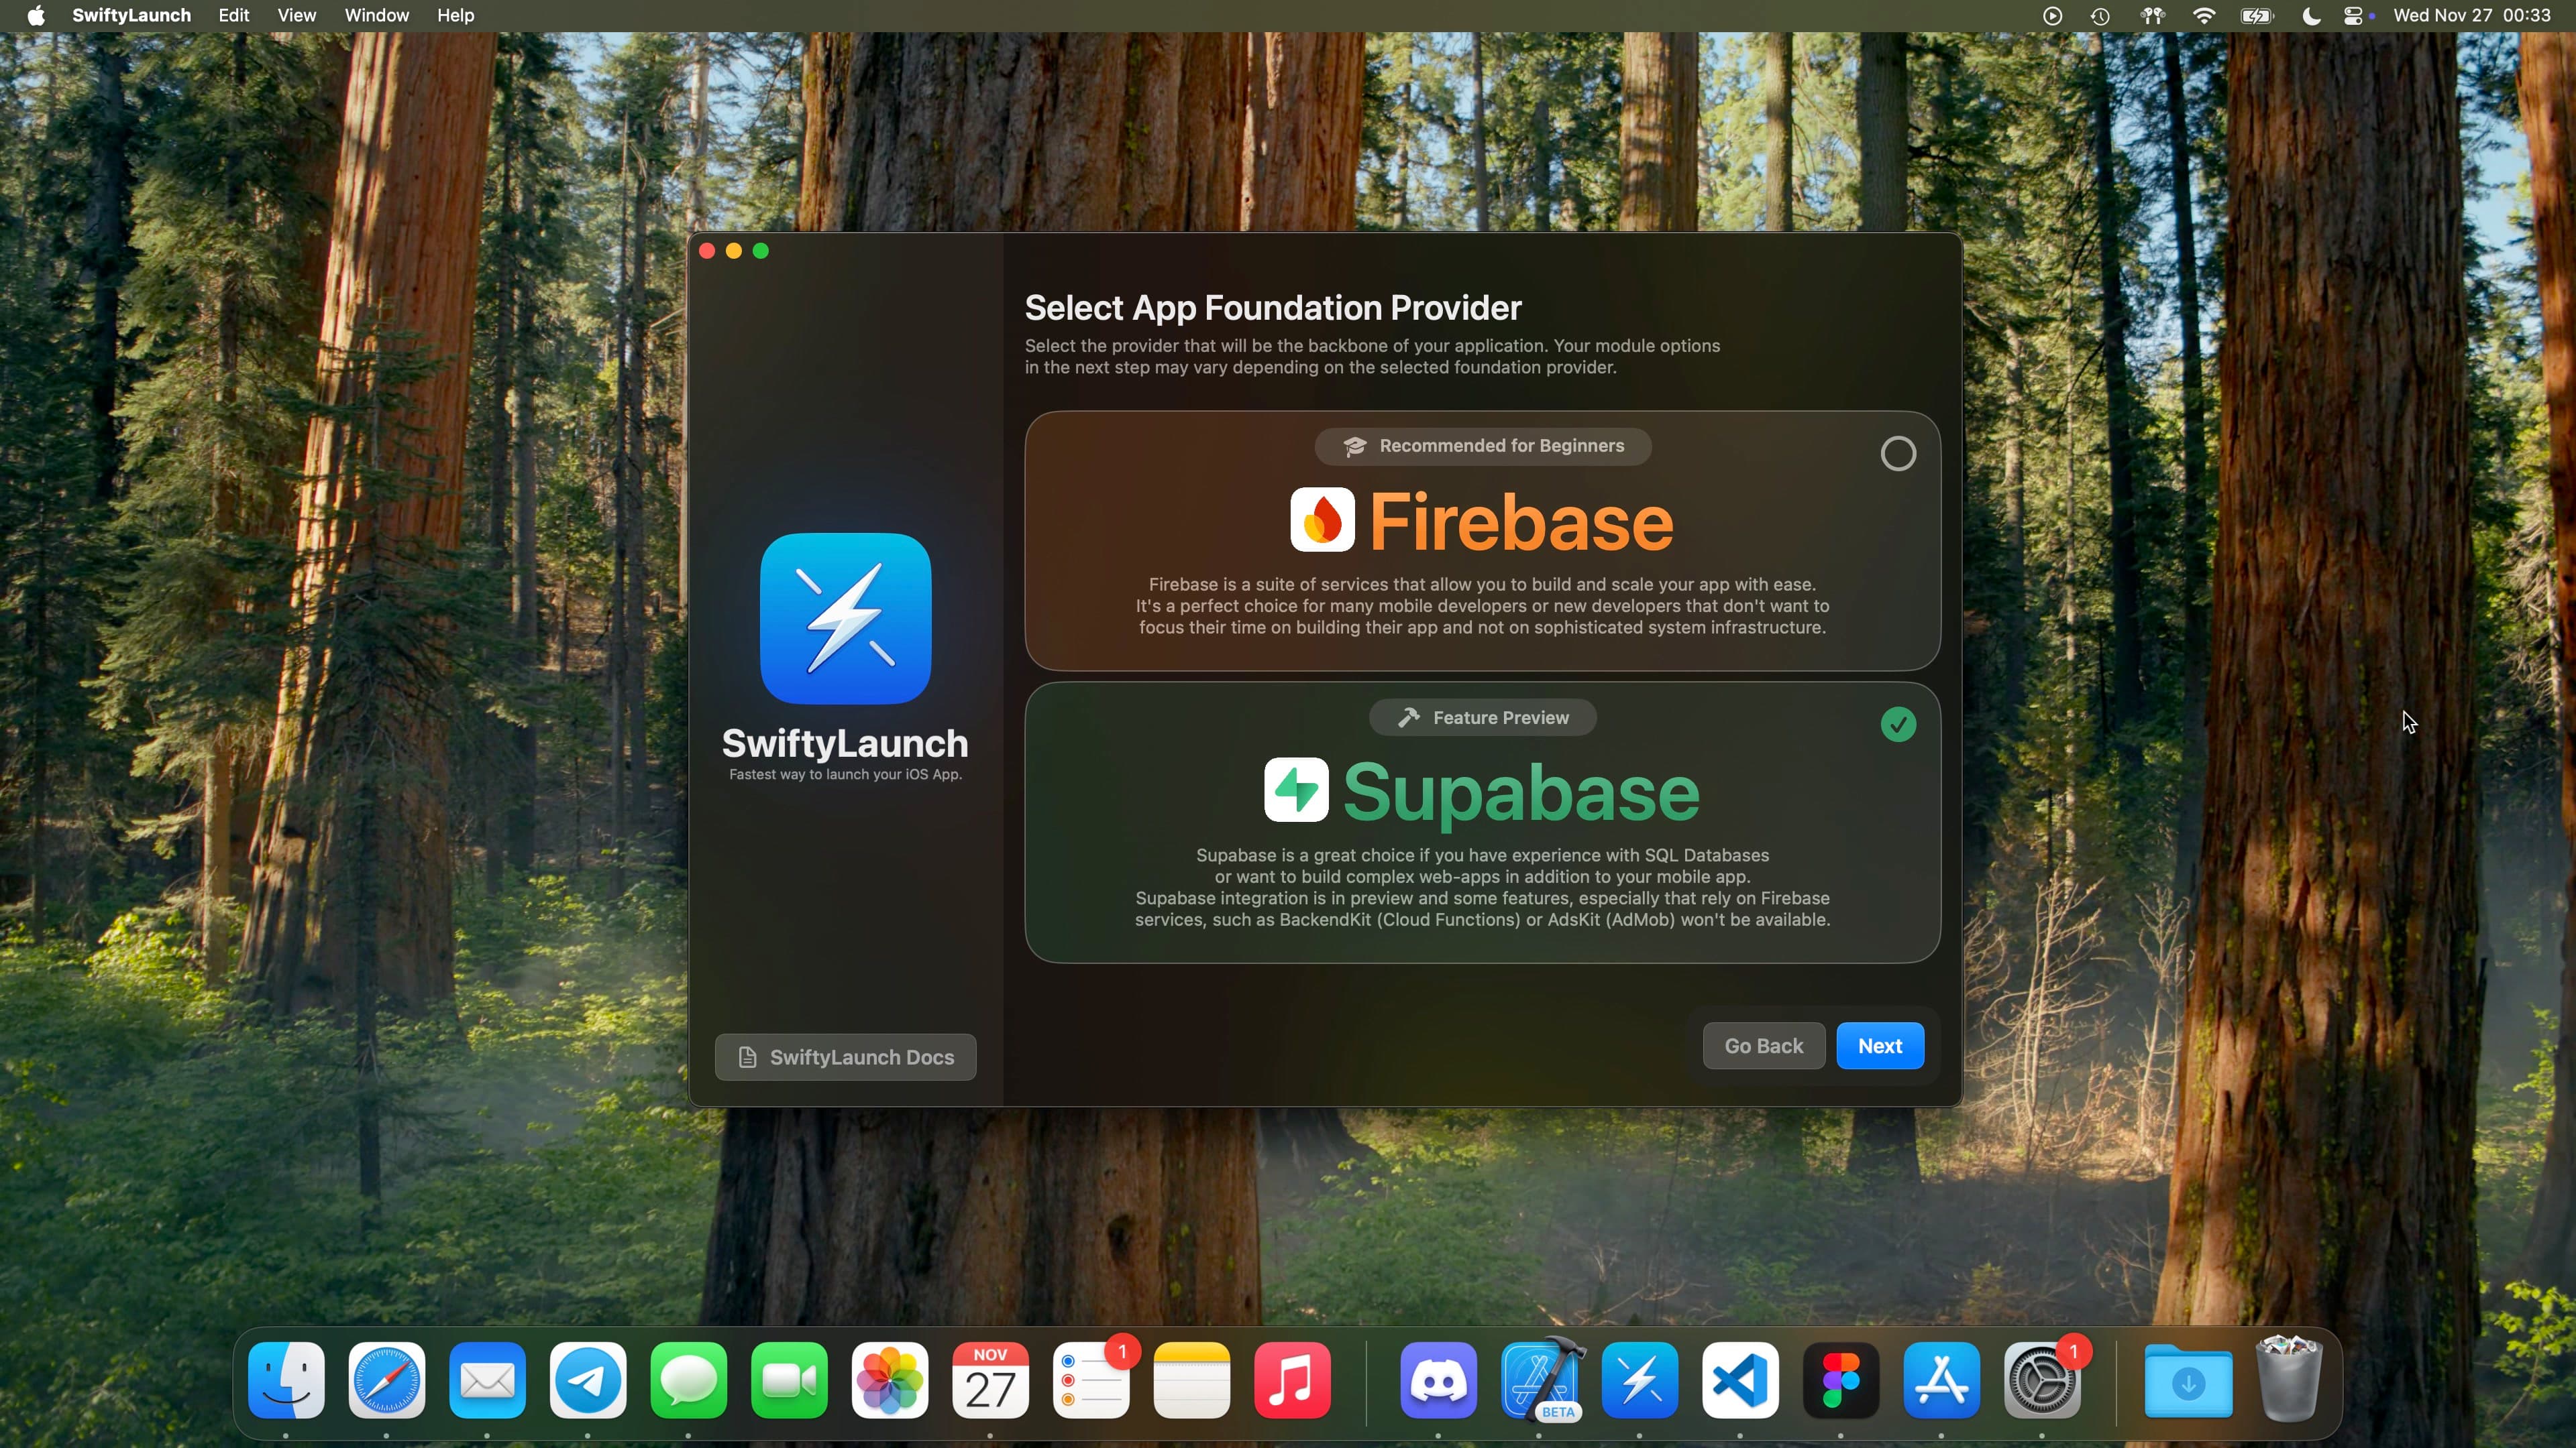Click the Recommended for Beginners badge
The width and height of the screenshot is (2576, 1448).
tap(1483, 446)
